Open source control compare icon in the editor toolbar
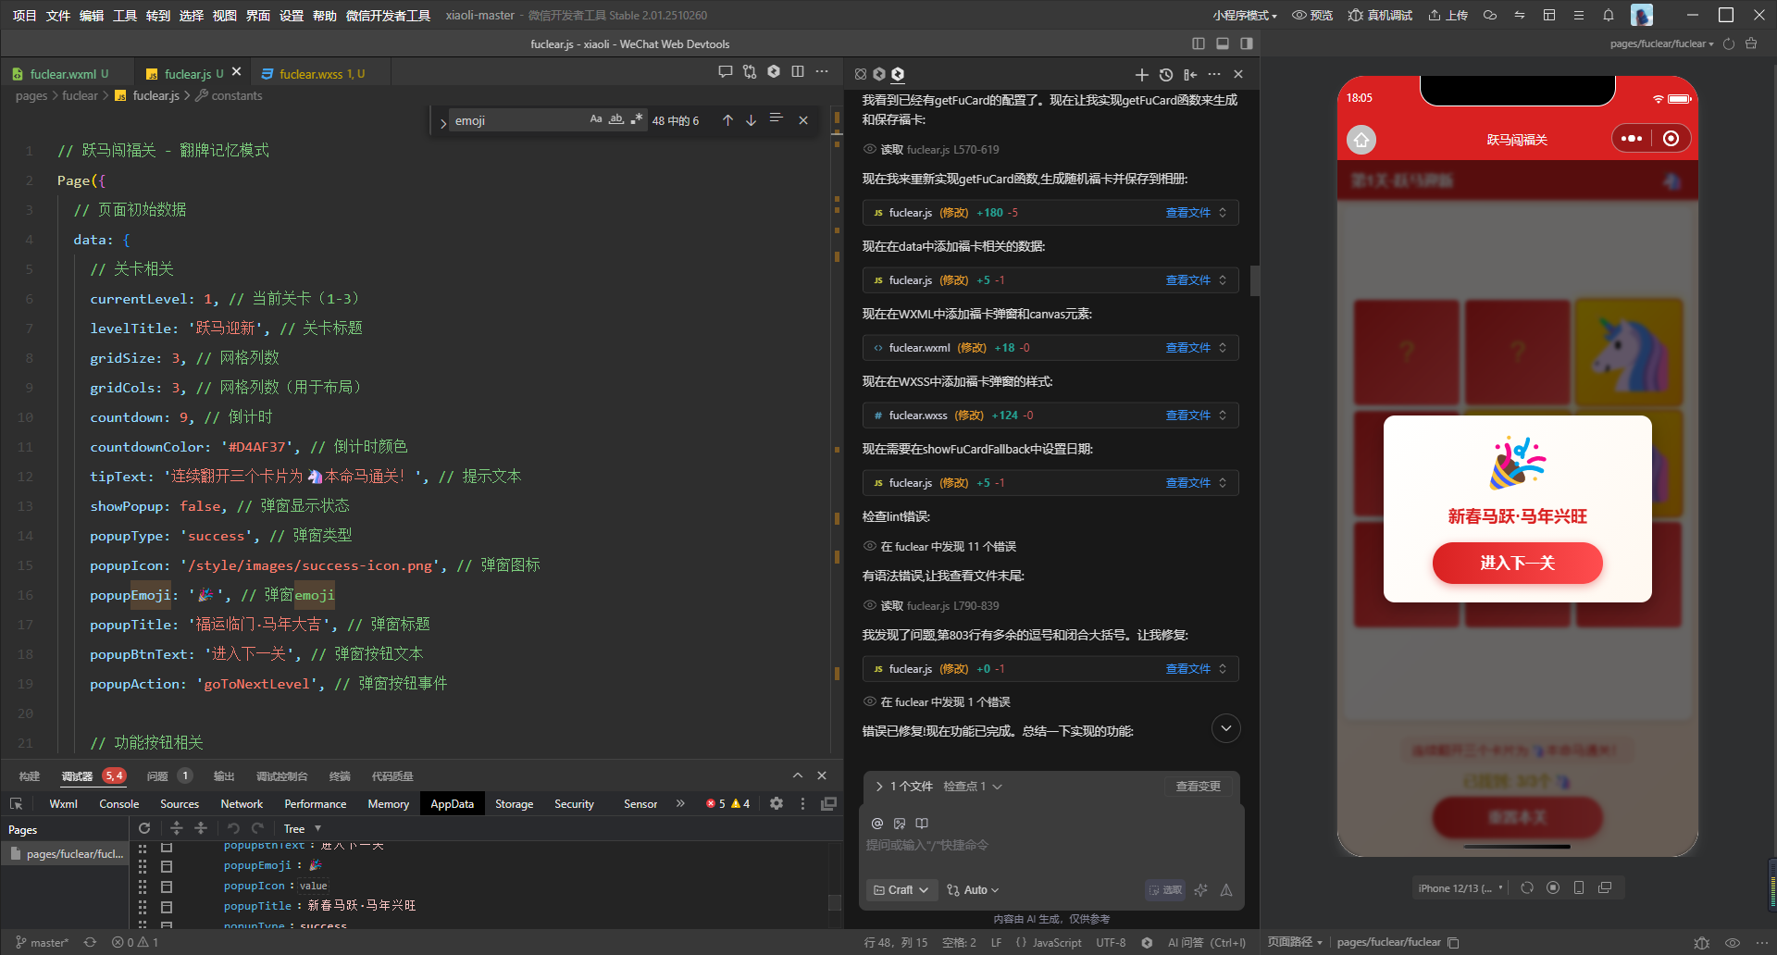Image resolution: width=1777 pixels, height=955 pixels. [x=750, y=71]
